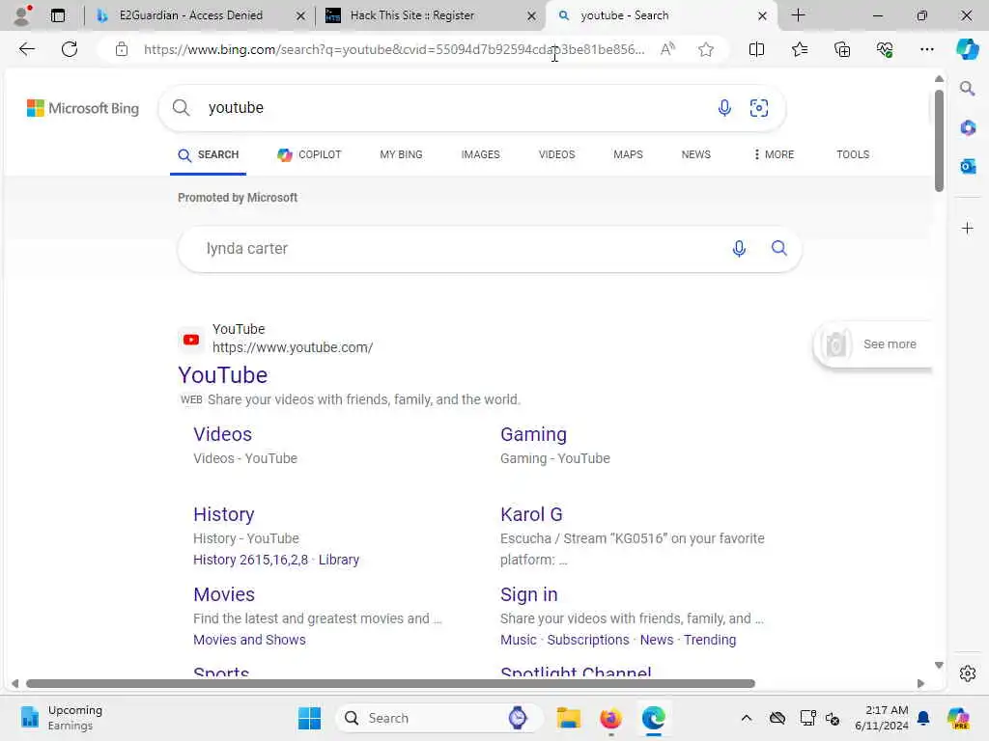This screenshot has height=741, width=989.
Task: Click microphone in lynda carter box
Action: pyautogui.click(x=739, y=248)
